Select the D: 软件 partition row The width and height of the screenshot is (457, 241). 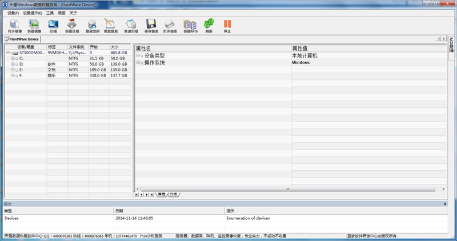tap(68, 64)
